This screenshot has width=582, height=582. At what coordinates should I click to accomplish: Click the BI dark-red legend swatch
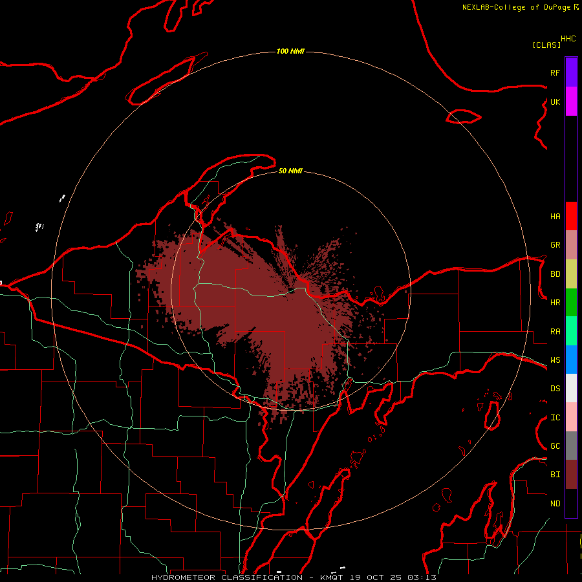pyautogui.click(x=571, y=475)
